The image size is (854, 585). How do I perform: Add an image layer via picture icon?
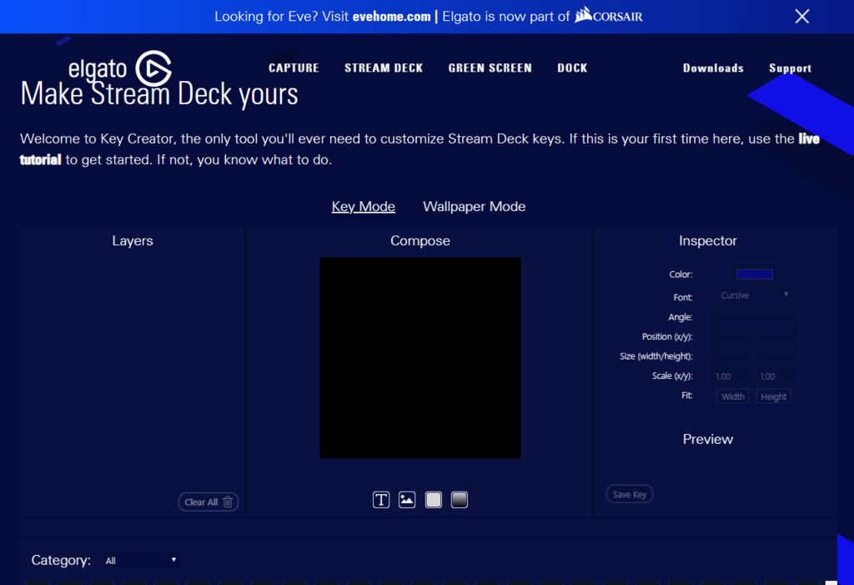(x=407, y=499)
